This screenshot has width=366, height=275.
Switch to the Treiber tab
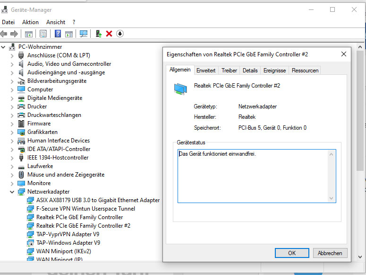click(x=229, y=71)
